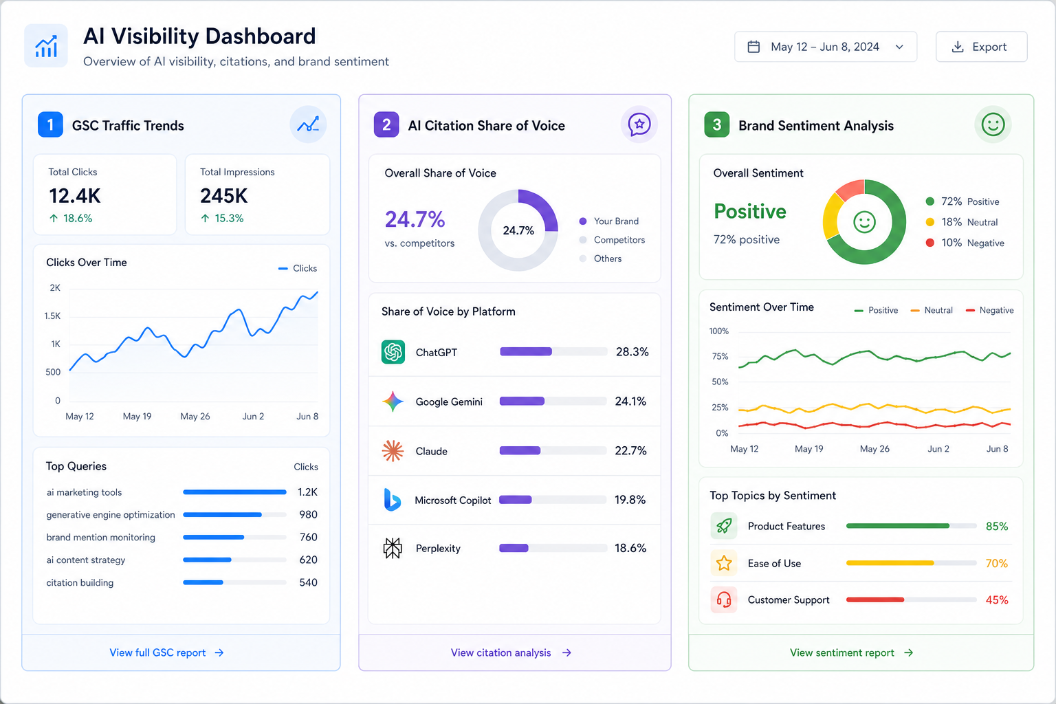Select the brand mention monitoring query
Image resolution: width=1056 pixels, height=704 pixels.
pyautogui.click(x=101, y=538)
